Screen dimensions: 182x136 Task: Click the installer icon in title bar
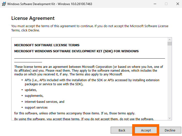pos(4,4)
